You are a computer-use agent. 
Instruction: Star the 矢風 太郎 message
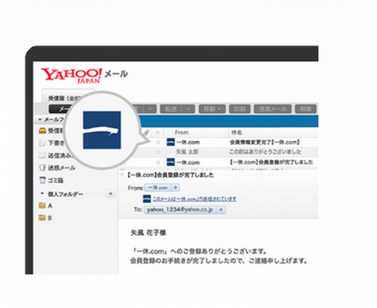point(158,152)
